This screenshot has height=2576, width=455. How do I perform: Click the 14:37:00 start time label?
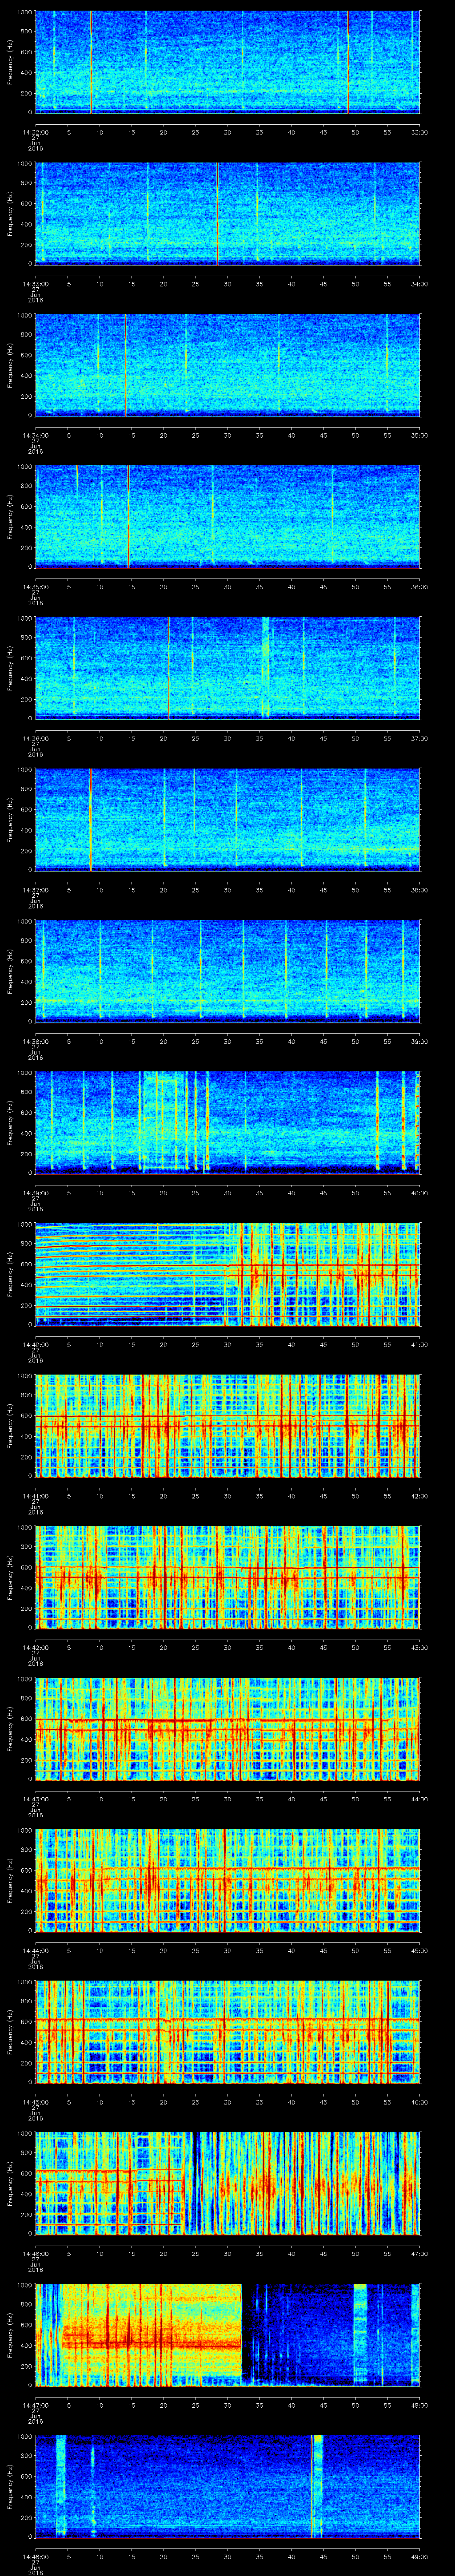(36, 890)
